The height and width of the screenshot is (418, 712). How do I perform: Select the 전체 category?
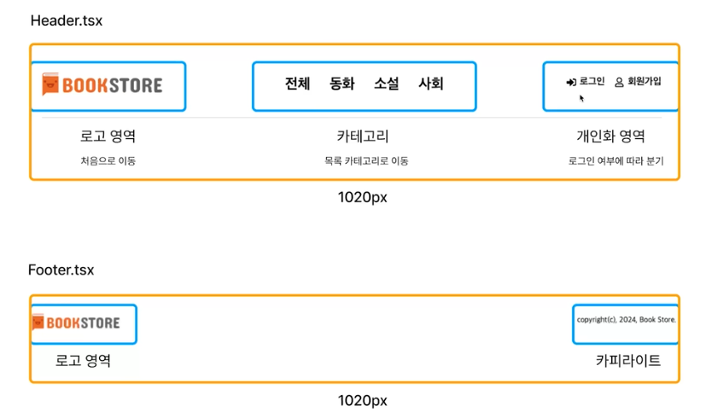(x=297, y=84)
